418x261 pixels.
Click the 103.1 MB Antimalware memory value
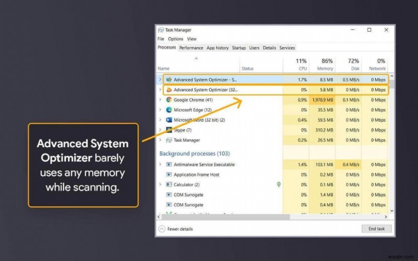point(324,164)
